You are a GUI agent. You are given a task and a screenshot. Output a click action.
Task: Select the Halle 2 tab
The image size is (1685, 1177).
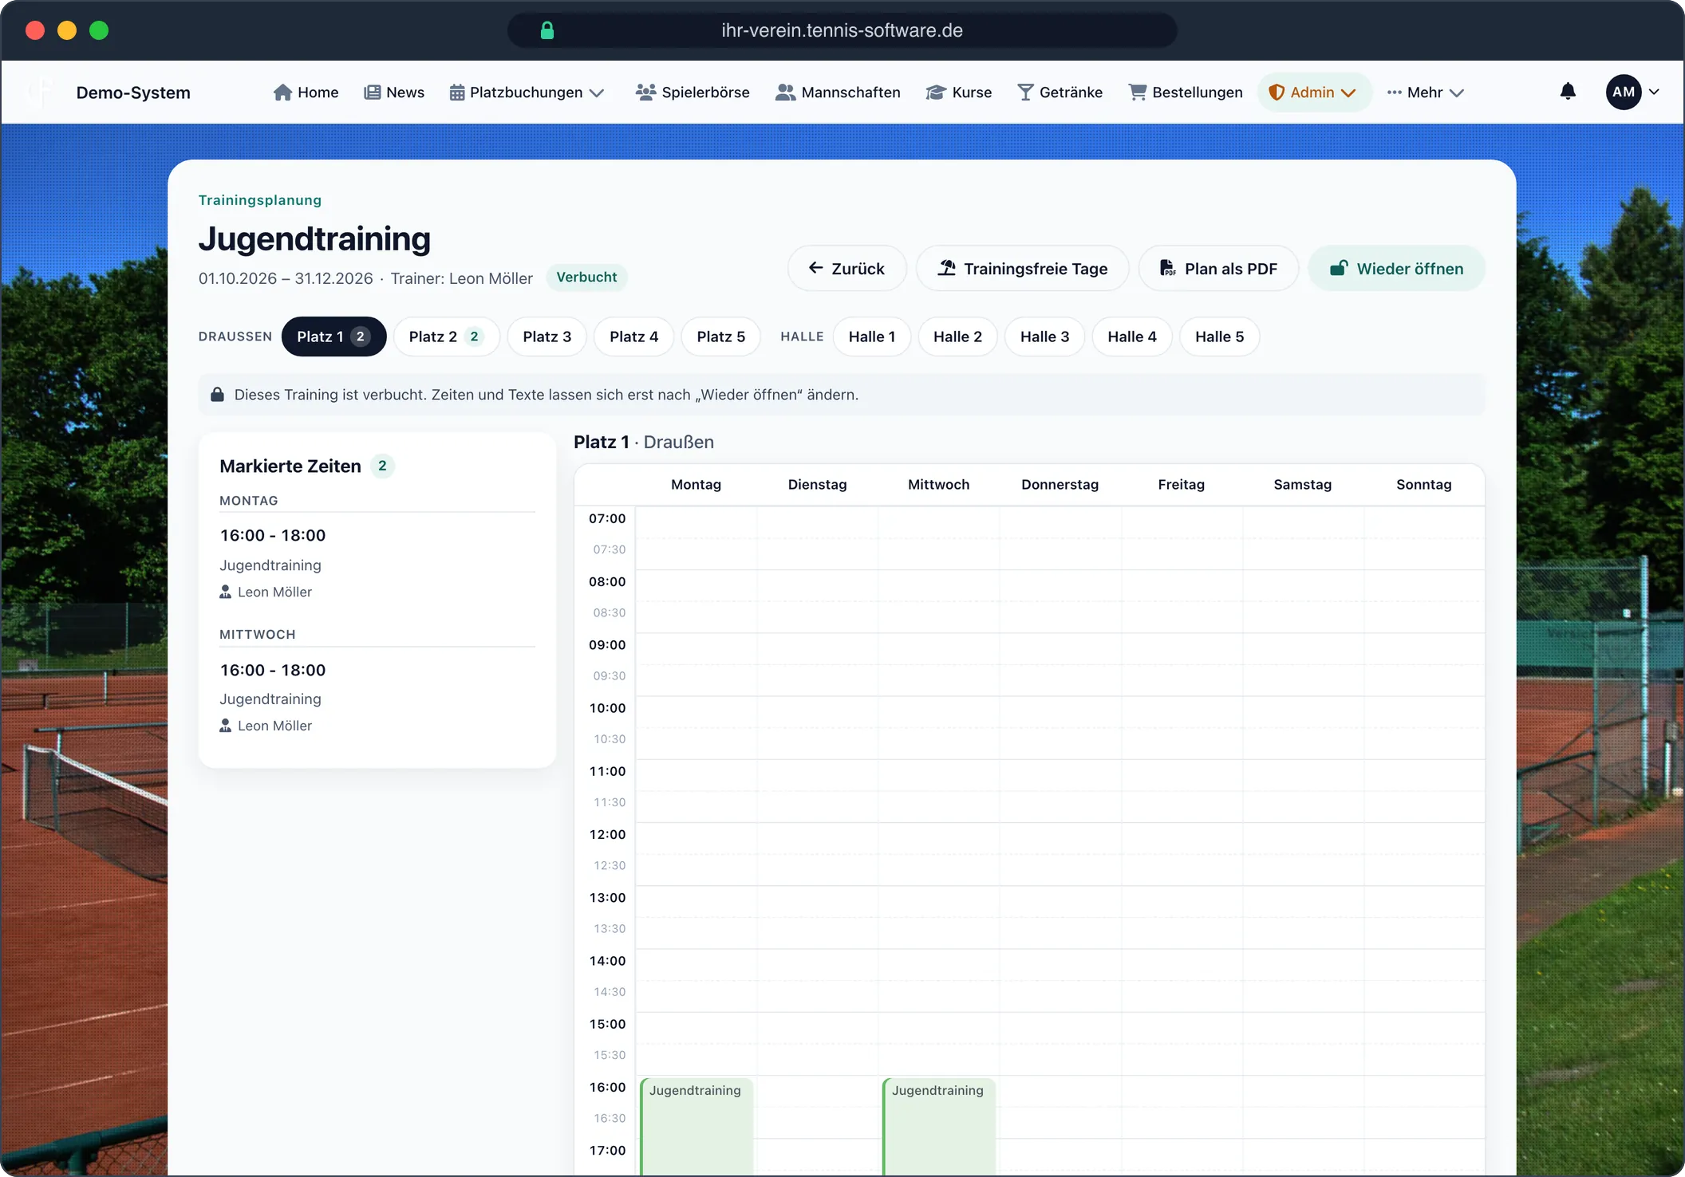[957, 337]
